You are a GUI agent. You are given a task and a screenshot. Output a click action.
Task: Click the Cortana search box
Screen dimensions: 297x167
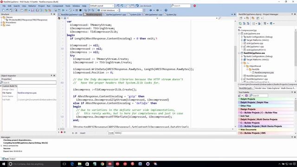34,164
